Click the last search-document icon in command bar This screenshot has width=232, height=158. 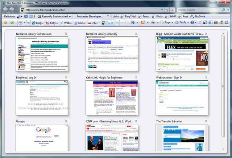coord(227,22)
